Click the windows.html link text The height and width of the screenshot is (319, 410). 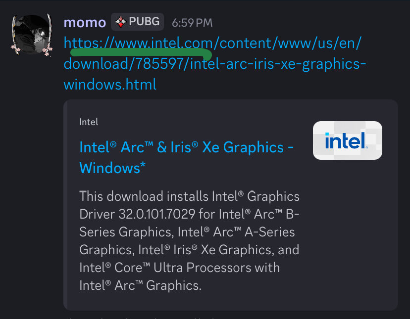[110, 85]
